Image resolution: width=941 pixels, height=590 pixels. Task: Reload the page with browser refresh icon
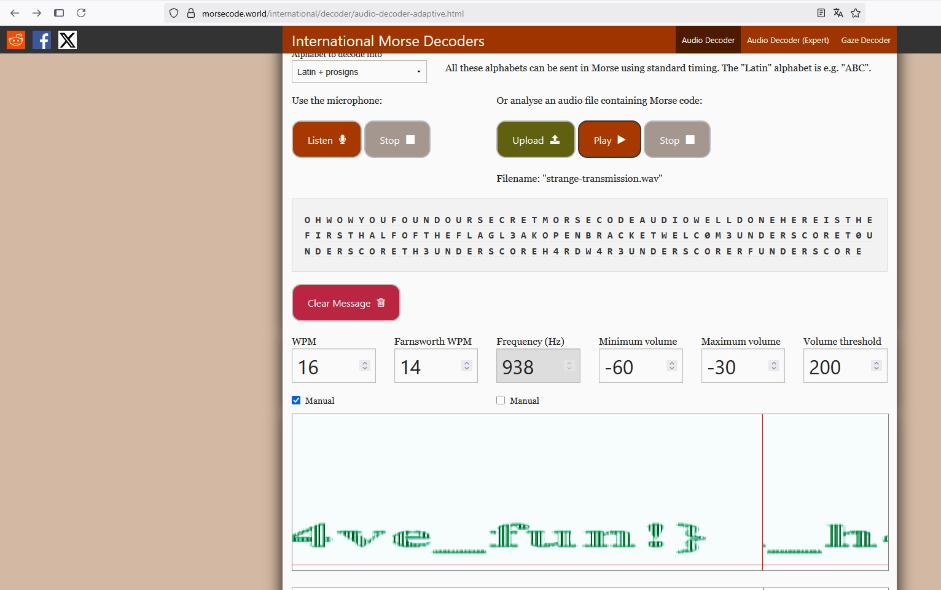point(81,13)
